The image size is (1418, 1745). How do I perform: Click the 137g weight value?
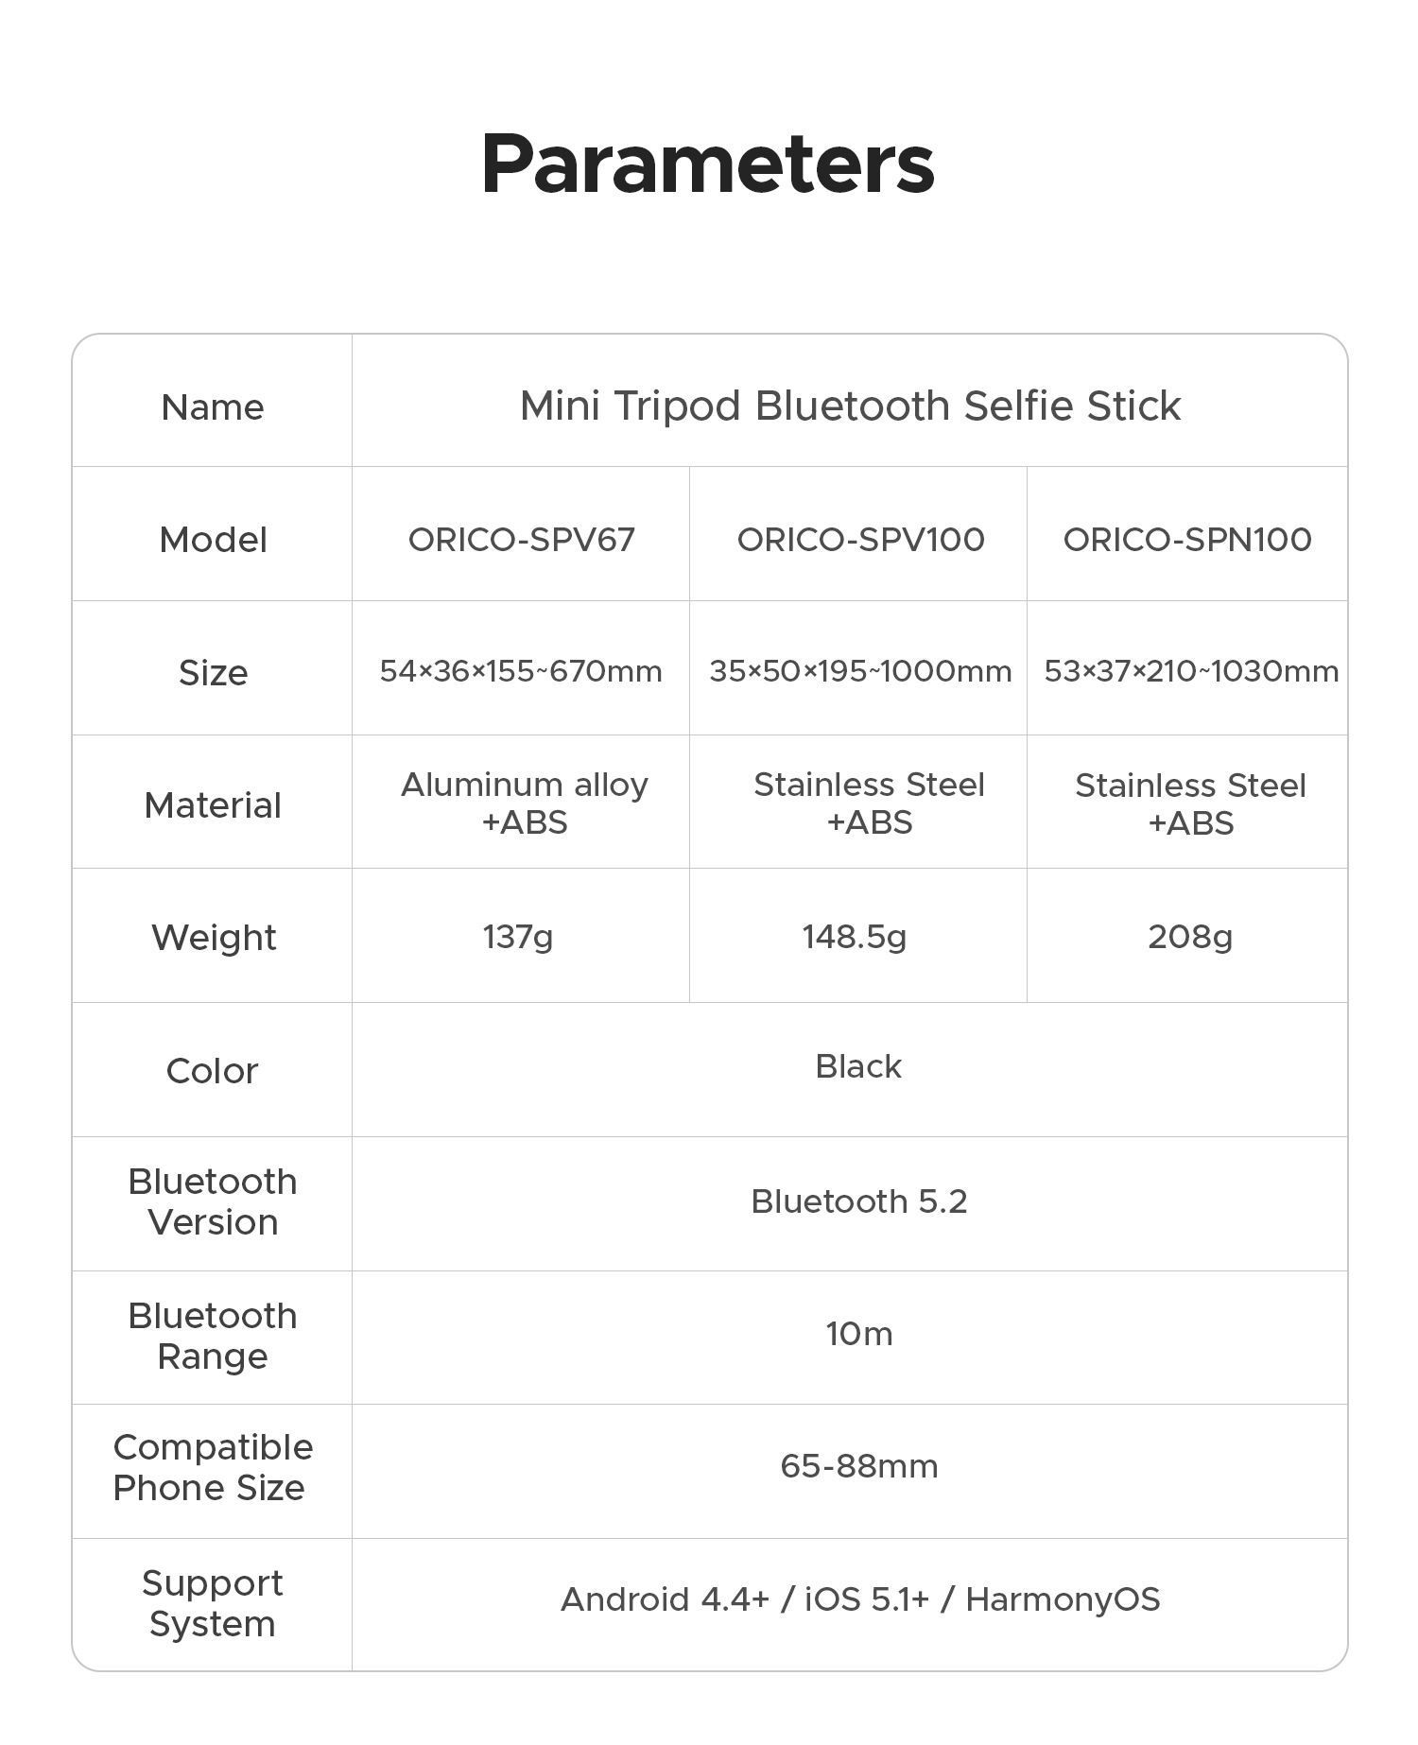pos(518,937)
